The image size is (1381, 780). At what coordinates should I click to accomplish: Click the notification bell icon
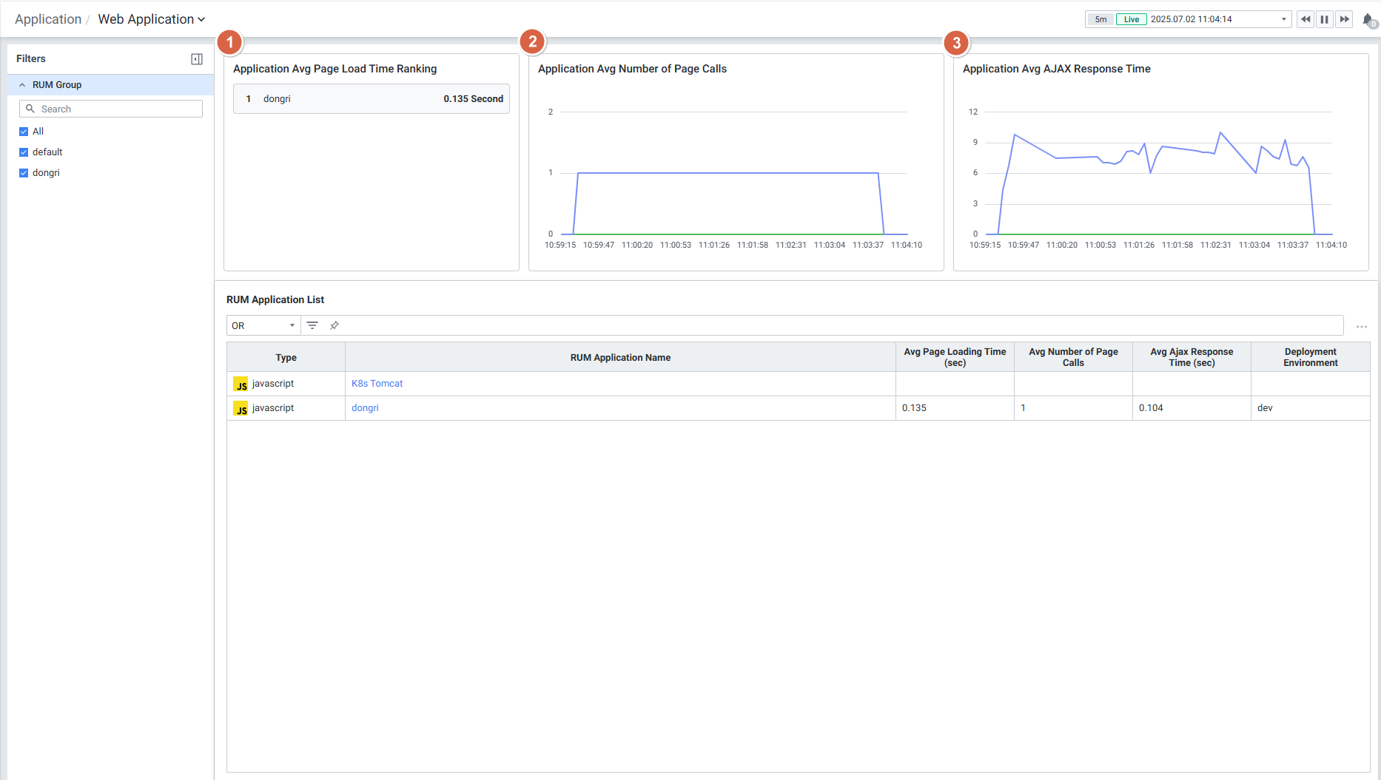(x=1368, y=20)
